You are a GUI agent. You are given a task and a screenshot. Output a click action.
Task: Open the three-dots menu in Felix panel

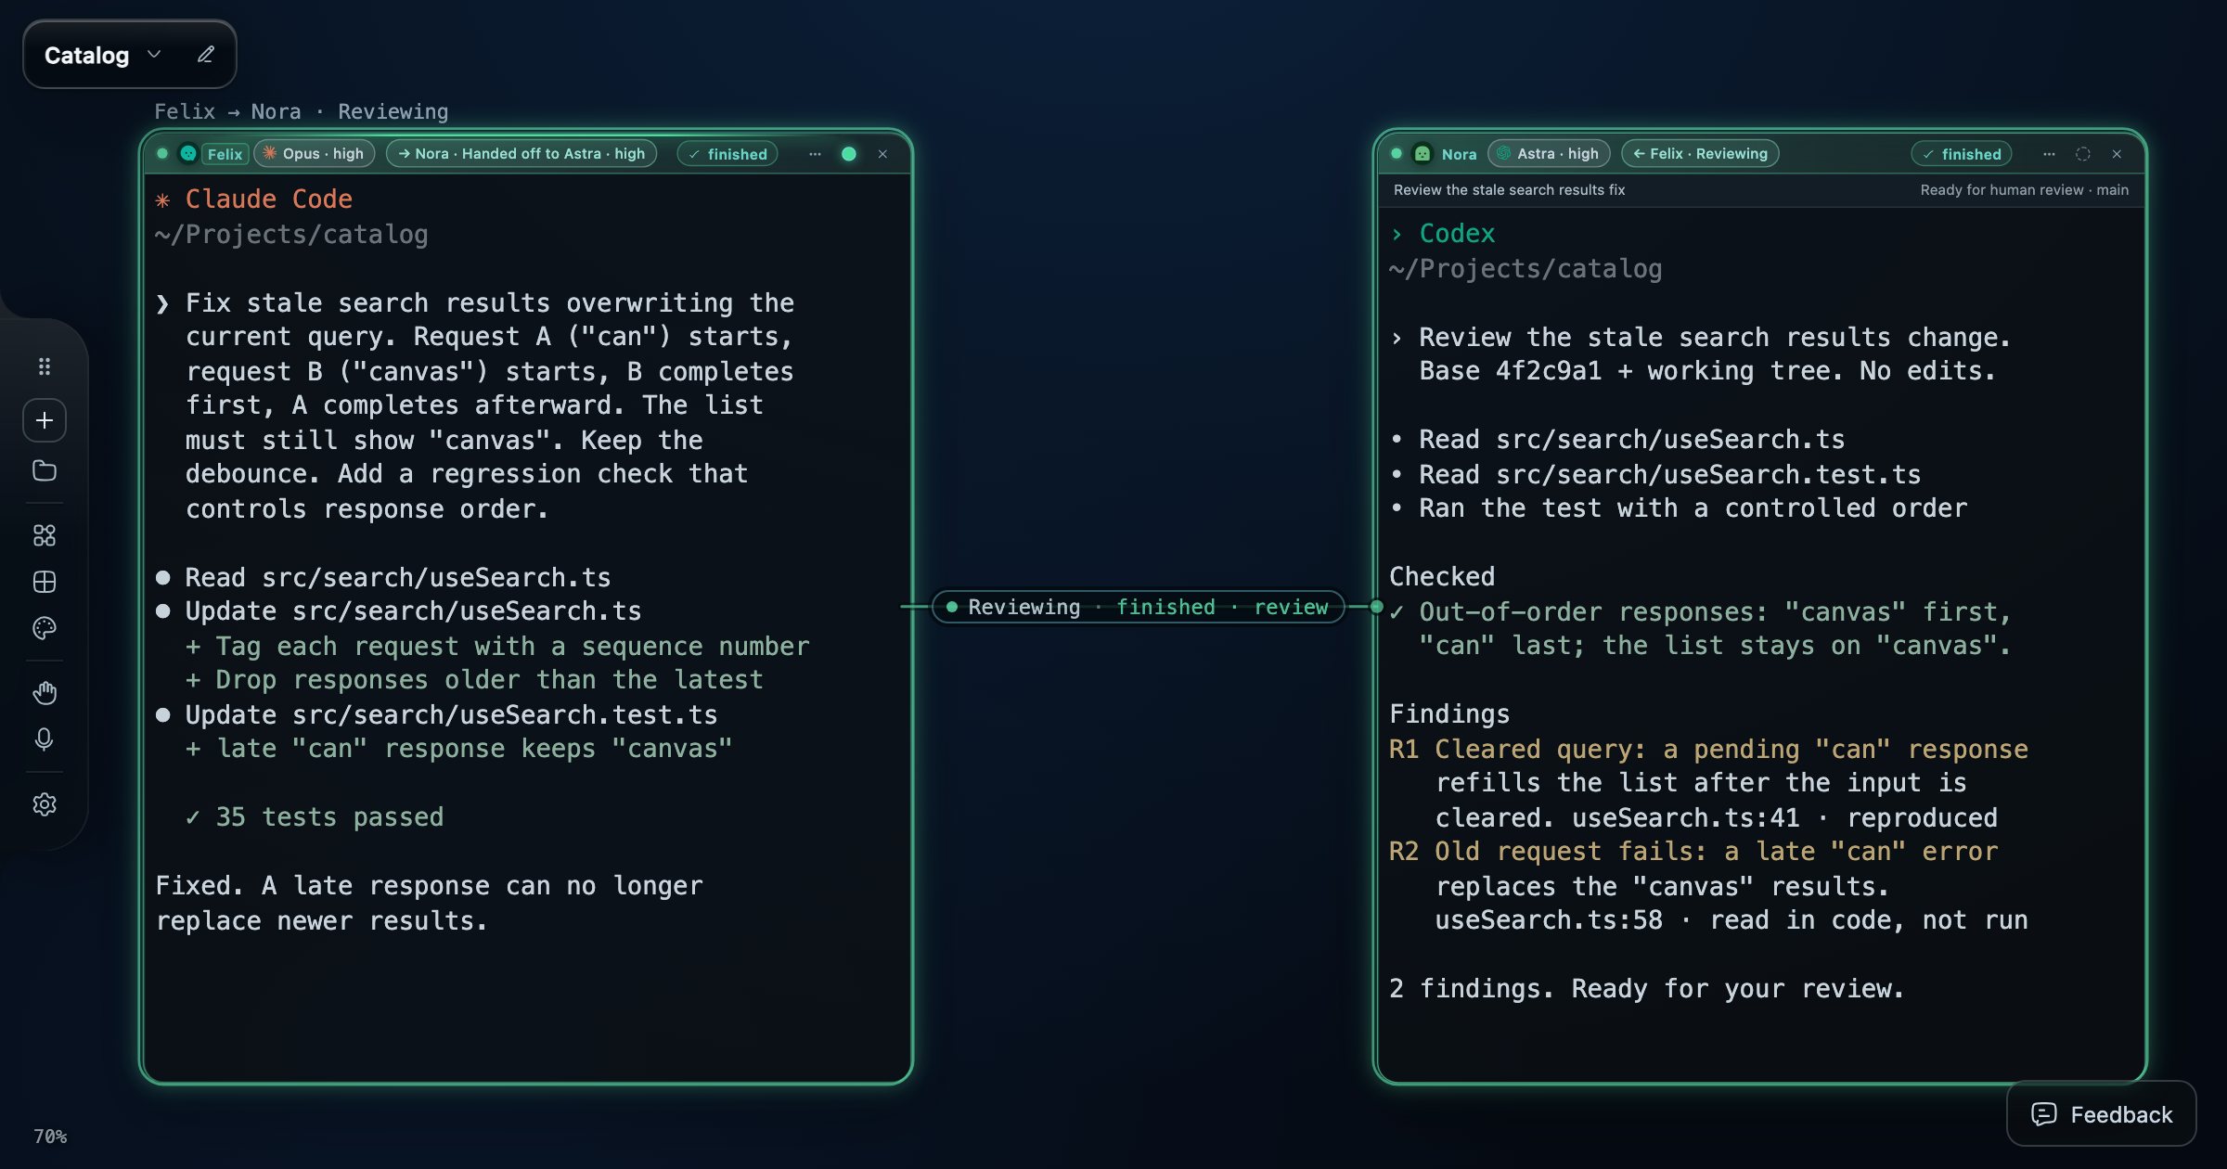tap(815, 154)
